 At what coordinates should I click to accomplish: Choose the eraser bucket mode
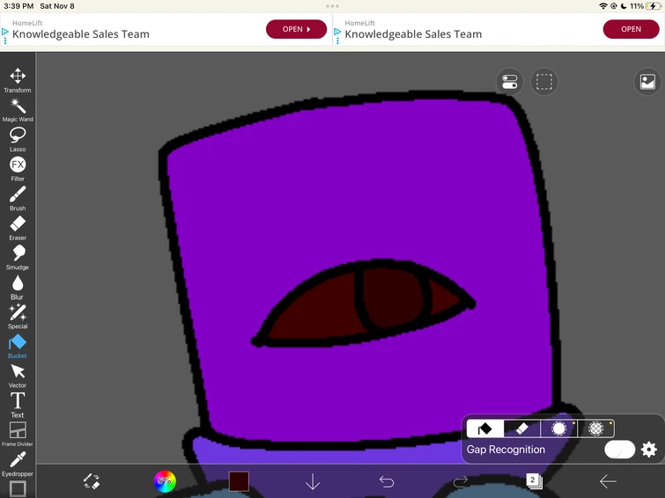tap(522, 428)
